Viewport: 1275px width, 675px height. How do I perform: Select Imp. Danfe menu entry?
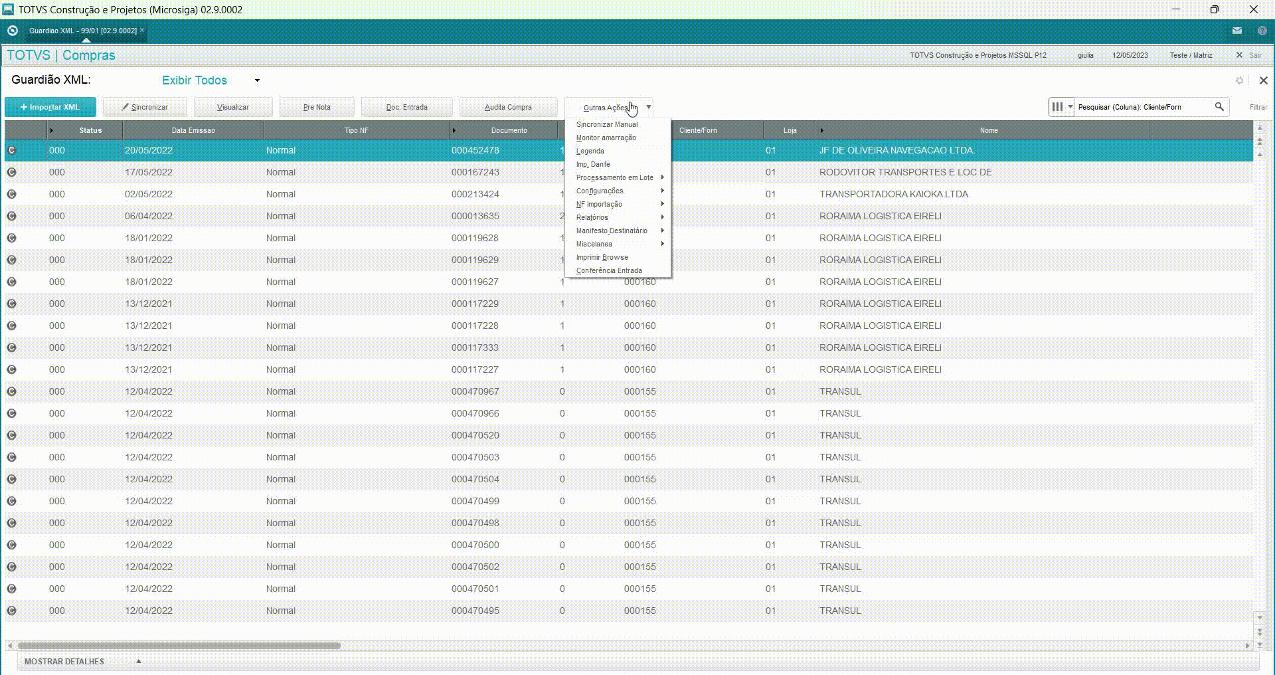(x=593, y=164)
